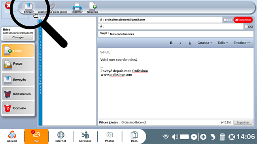This screenshot has width=257, height=144.
Task: Open the Indésirables spam folder
Action: click(18, 94)
